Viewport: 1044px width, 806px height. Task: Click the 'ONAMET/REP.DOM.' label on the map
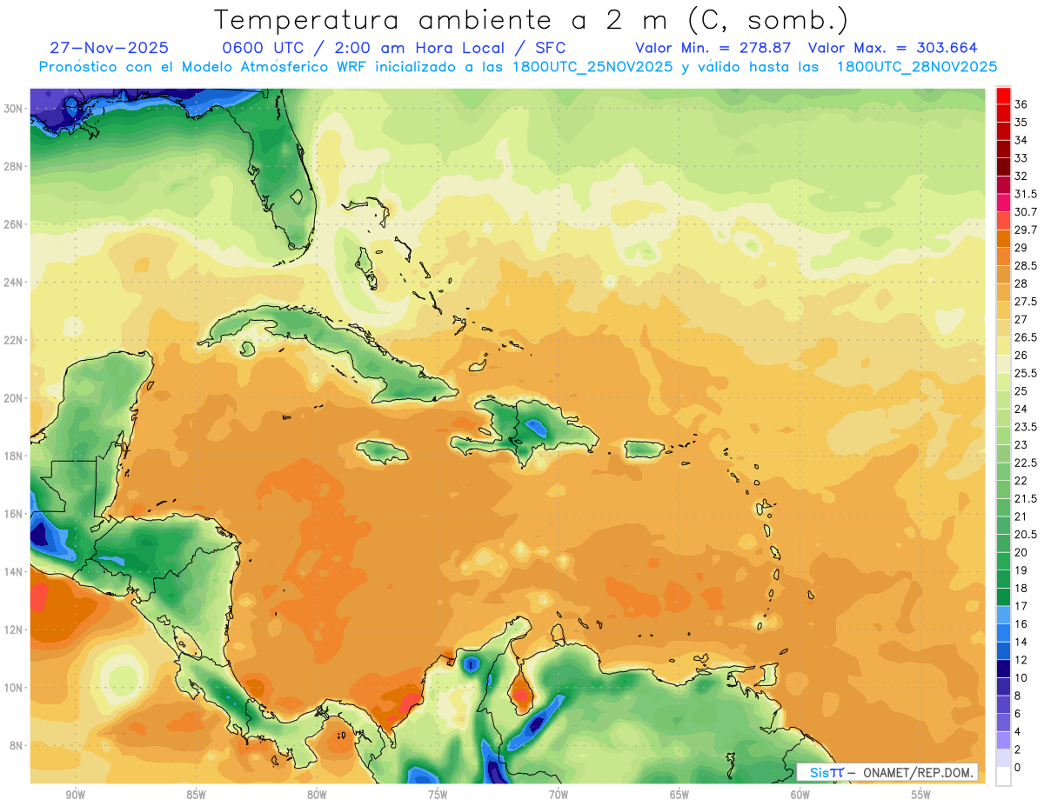tap(919, 772)
